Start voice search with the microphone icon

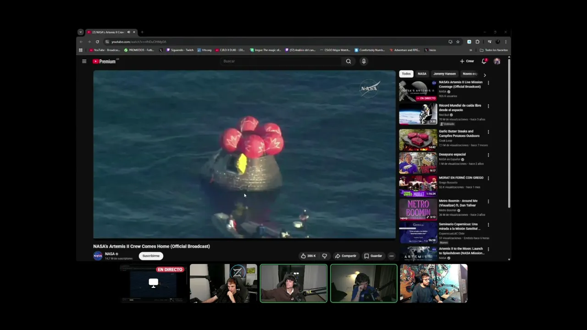click(x=364, y=61)
